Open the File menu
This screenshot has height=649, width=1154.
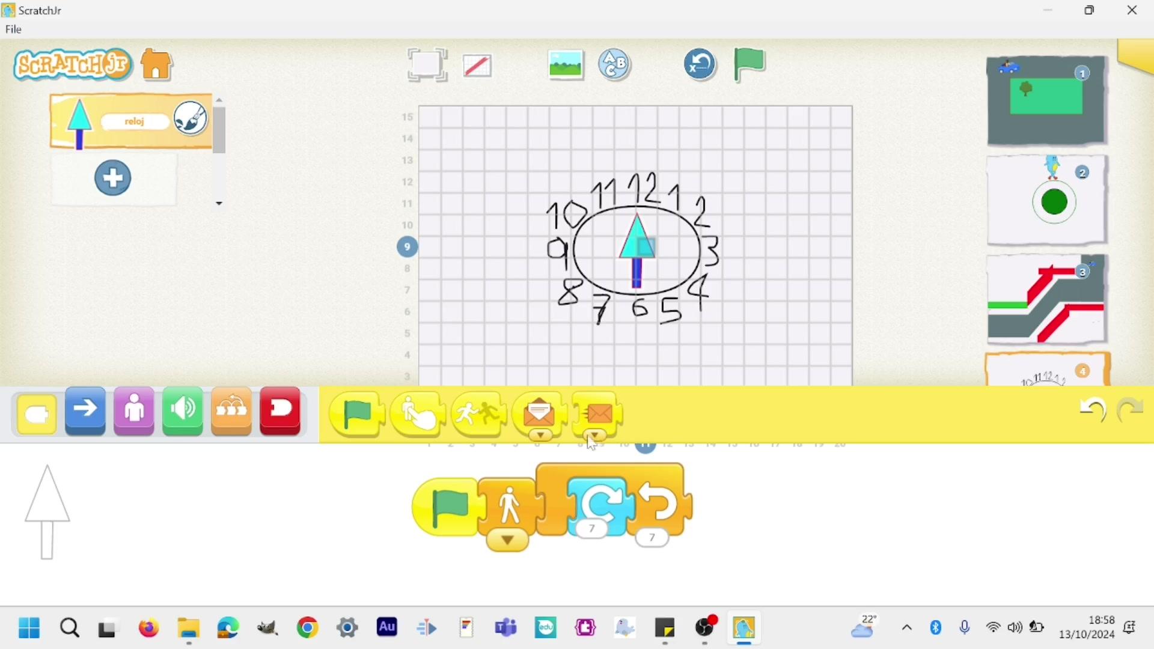coord(13,29)
